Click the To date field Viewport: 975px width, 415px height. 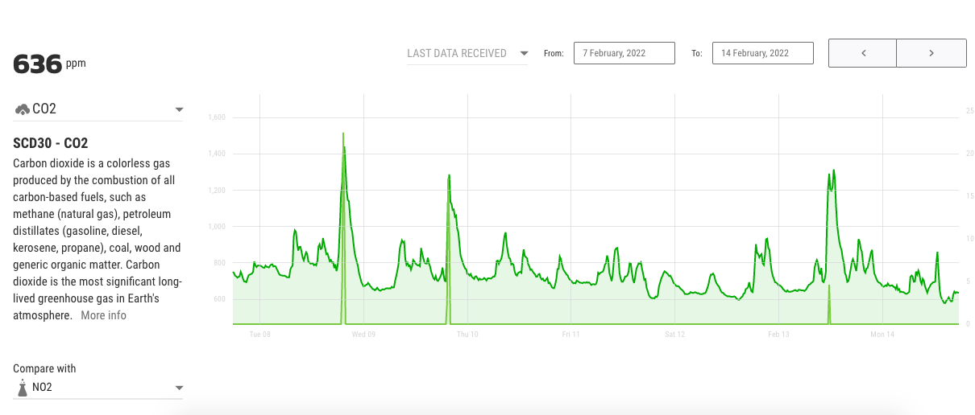tap(762, 53)
